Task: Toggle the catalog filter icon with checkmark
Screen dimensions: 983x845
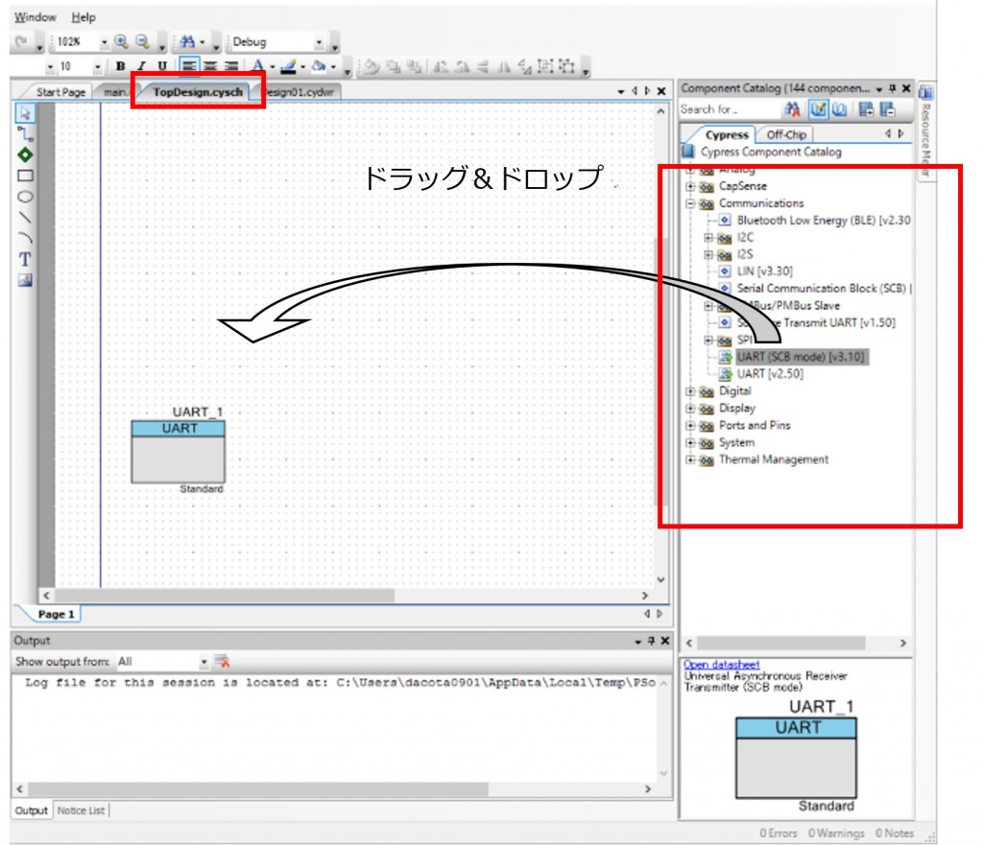Action: click(818, 109)
